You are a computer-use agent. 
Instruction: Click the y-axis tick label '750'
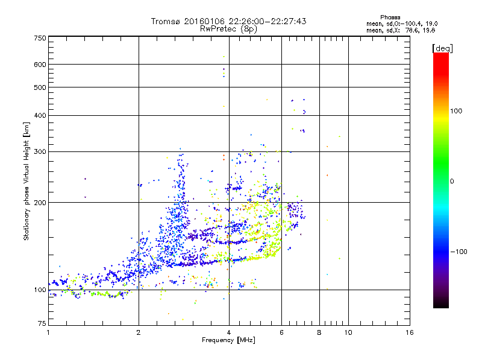click(x=40, y=38)
